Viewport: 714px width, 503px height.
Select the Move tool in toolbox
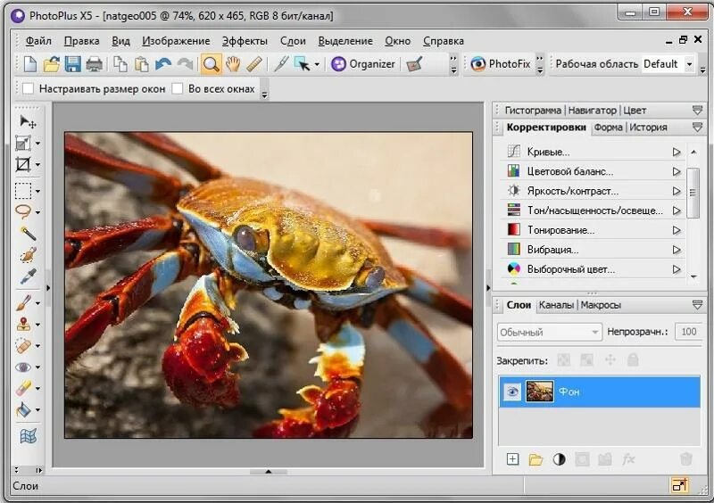[28, 121]
